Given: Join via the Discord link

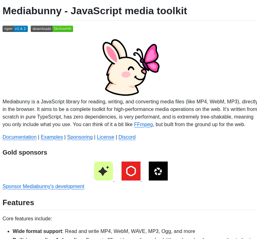Looking at the screenshot, I should 127,137.
